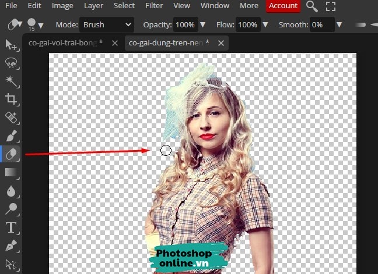Viewport: 378px width, 274px height.
Task: Toggle fullscreen mode icon
Action: tap(331, 6)
